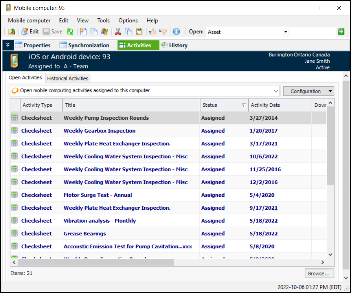Viewport: 351px width, 293px height.
Task: Click the Edit toolbar button
Action: point(30,32)
